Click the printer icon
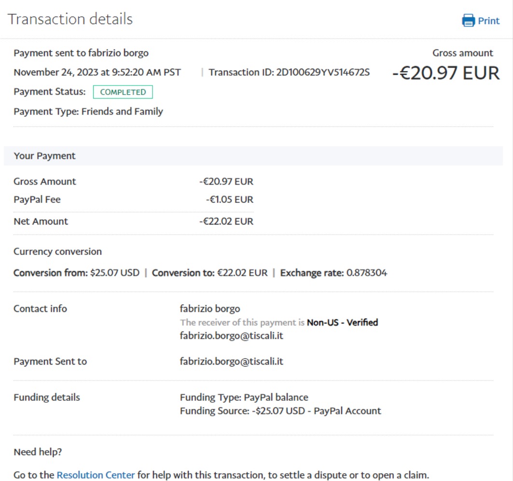This screenshot has height=481, width=513. point(468,21)
